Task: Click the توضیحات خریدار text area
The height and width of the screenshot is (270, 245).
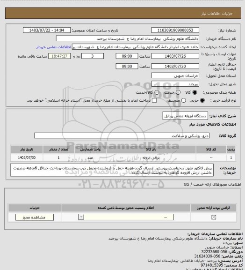Action: [112, 170]
